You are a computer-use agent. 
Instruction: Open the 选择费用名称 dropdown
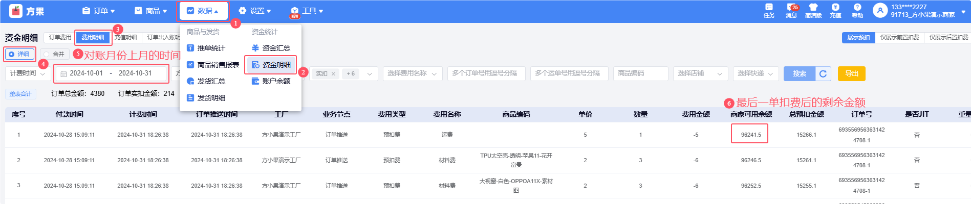(x=413, y=73)
